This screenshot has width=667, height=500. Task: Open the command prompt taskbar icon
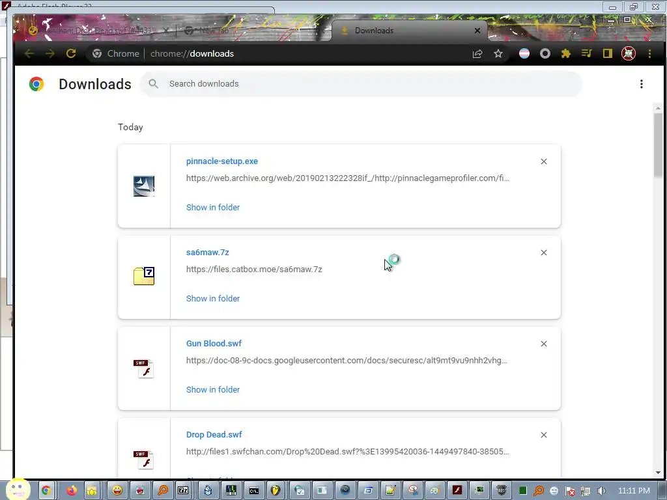[254, 491]
